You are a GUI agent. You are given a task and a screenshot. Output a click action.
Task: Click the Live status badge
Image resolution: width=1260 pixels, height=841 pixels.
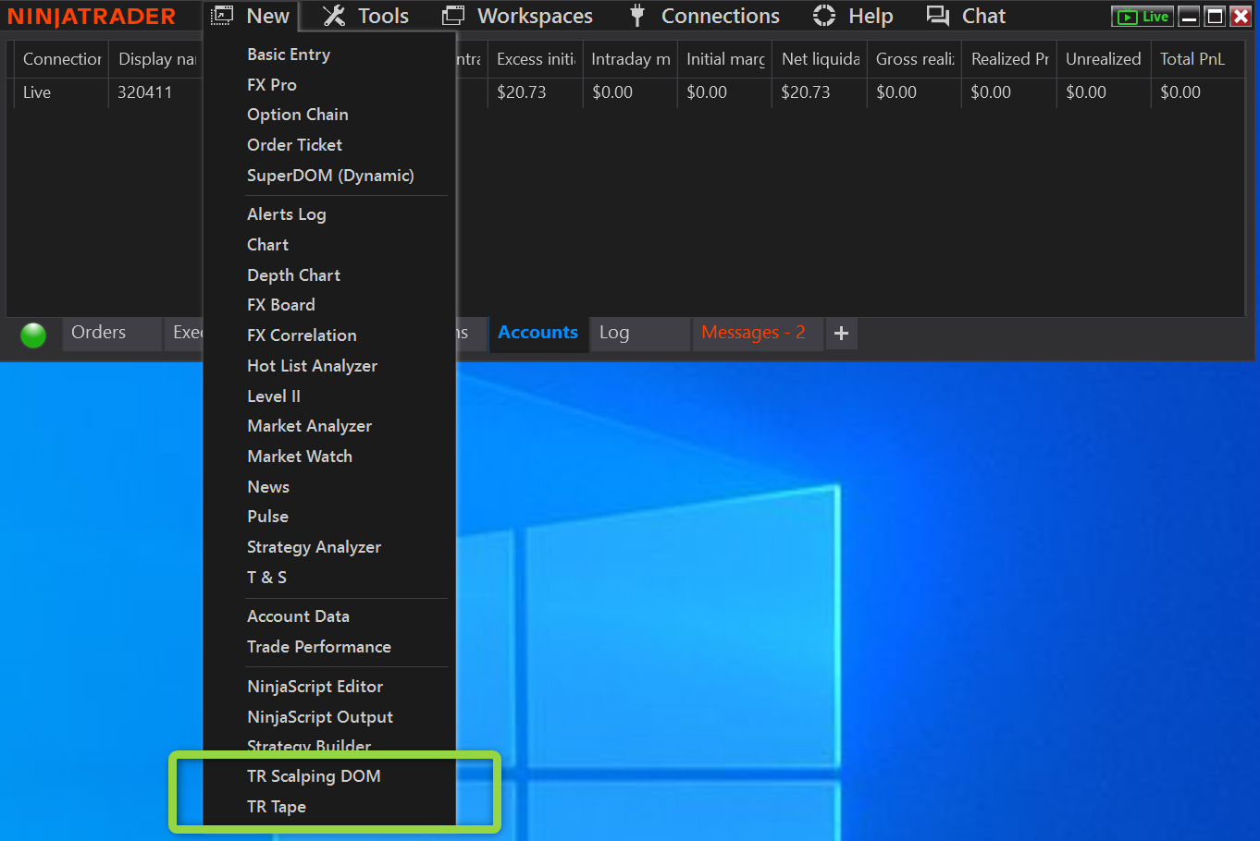point(1143,17)
